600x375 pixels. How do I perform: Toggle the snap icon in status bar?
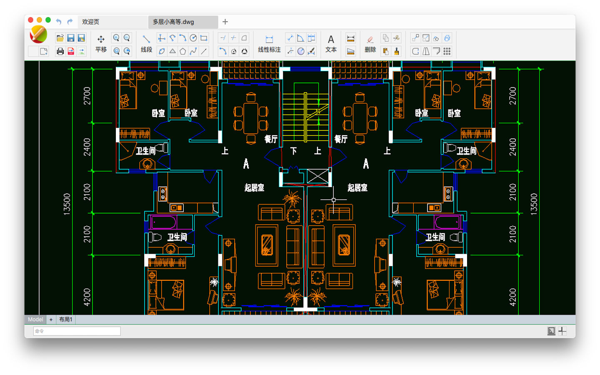[551, 331]
